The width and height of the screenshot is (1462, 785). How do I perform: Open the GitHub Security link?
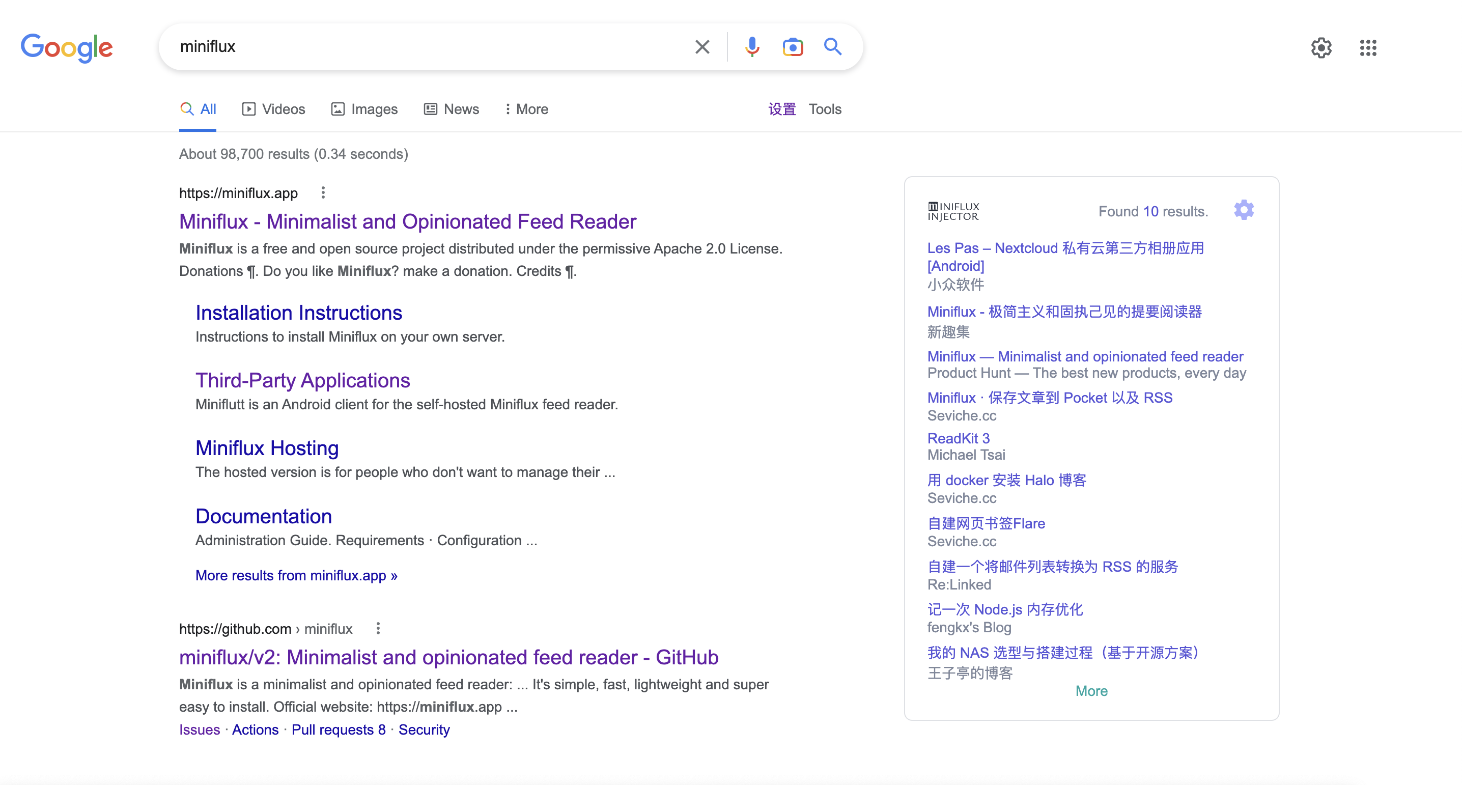424,730
